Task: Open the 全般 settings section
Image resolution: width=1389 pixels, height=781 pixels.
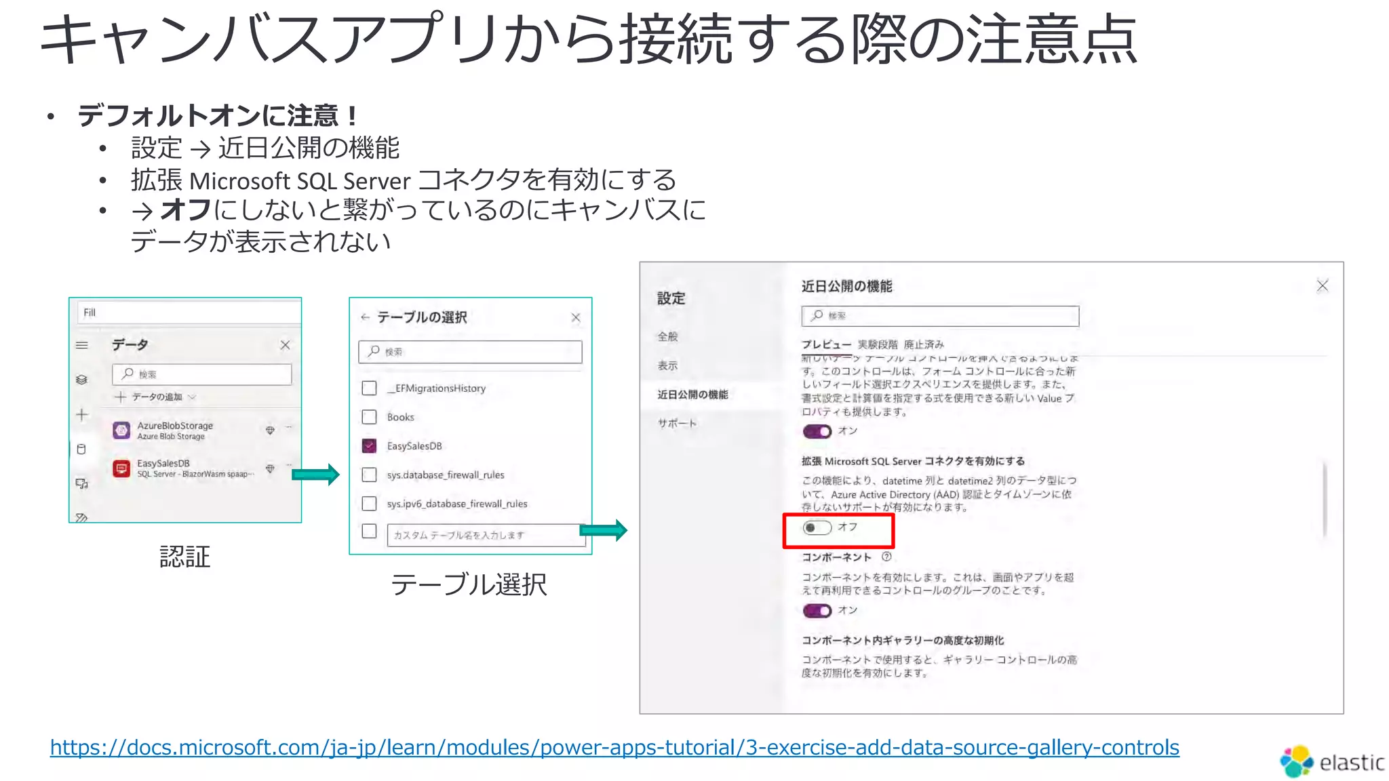Action: coord(667,336)
